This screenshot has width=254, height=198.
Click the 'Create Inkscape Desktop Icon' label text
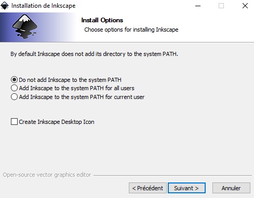[x=57, y=122]
